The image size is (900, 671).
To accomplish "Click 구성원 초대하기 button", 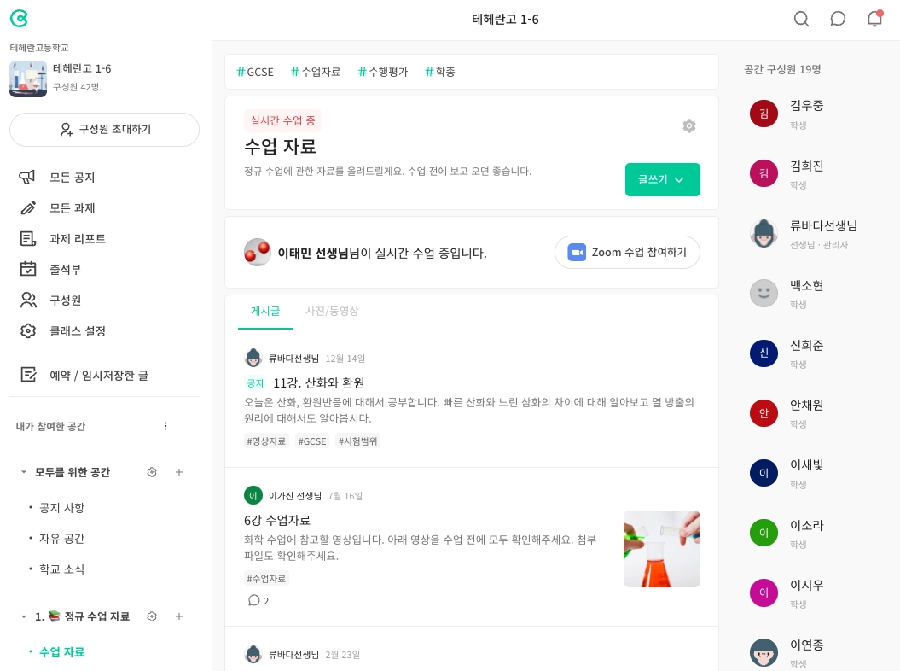I will (104, 129).
